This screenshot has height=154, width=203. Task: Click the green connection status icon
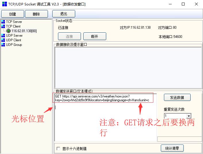click(8, 31)
